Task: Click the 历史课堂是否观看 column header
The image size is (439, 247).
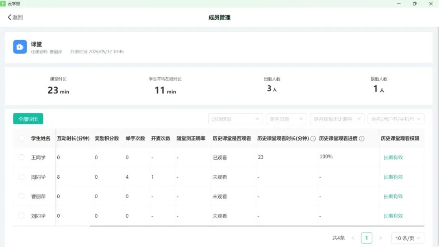Action: click(x=232, y=138)
